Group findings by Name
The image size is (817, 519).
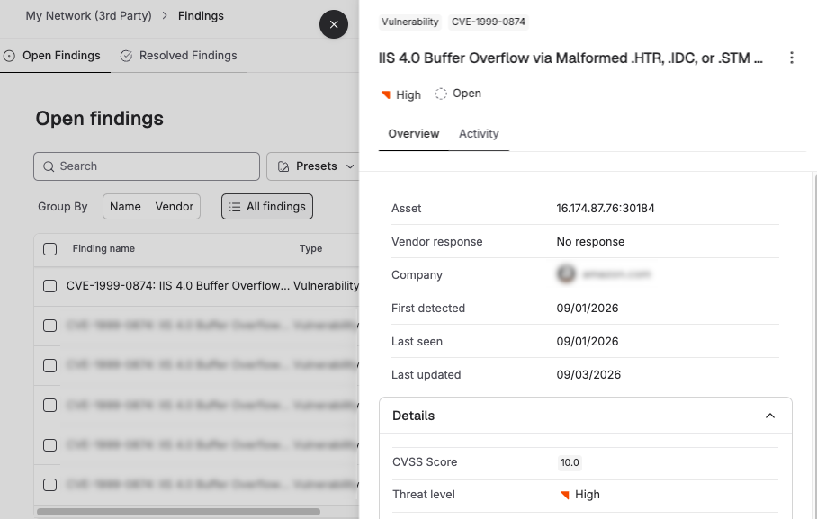pyautogui.click(x=125, y=207)
